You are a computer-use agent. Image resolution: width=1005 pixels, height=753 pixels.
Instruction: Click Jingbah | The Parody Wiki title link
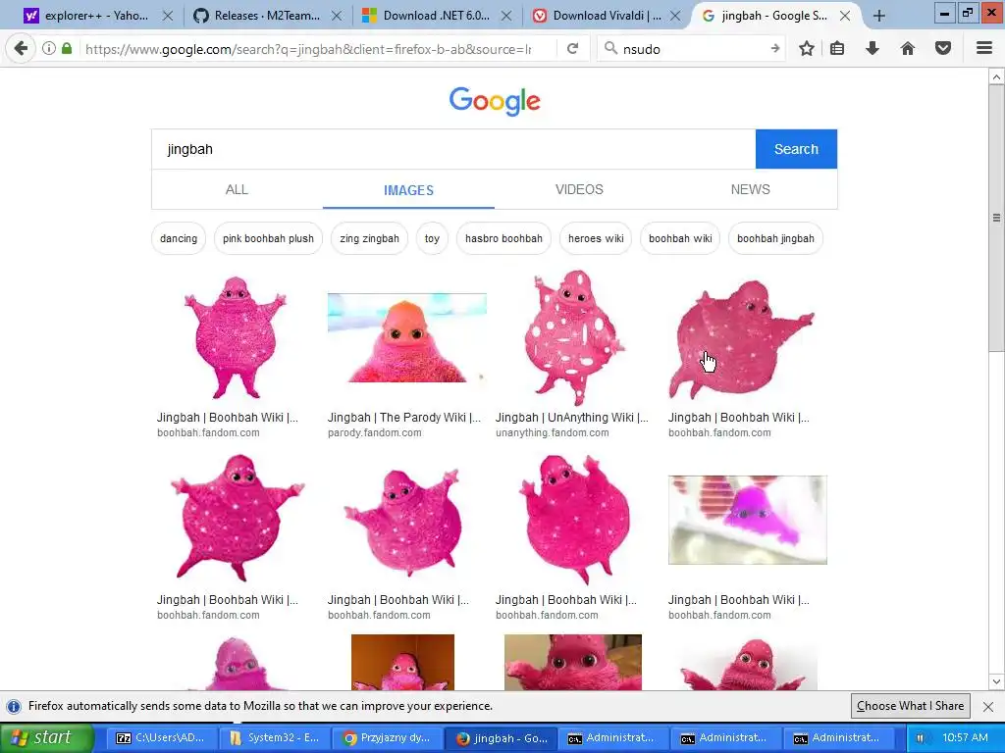403,418
